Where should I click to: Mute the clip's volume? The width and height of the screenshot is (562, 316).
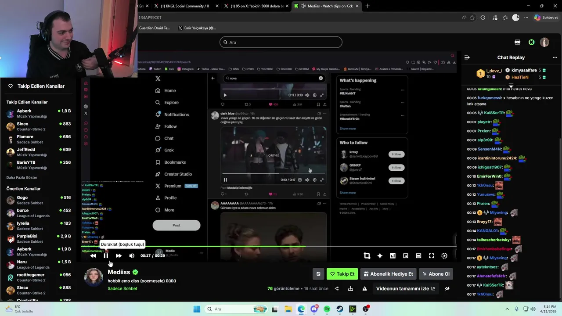point(132,255)
